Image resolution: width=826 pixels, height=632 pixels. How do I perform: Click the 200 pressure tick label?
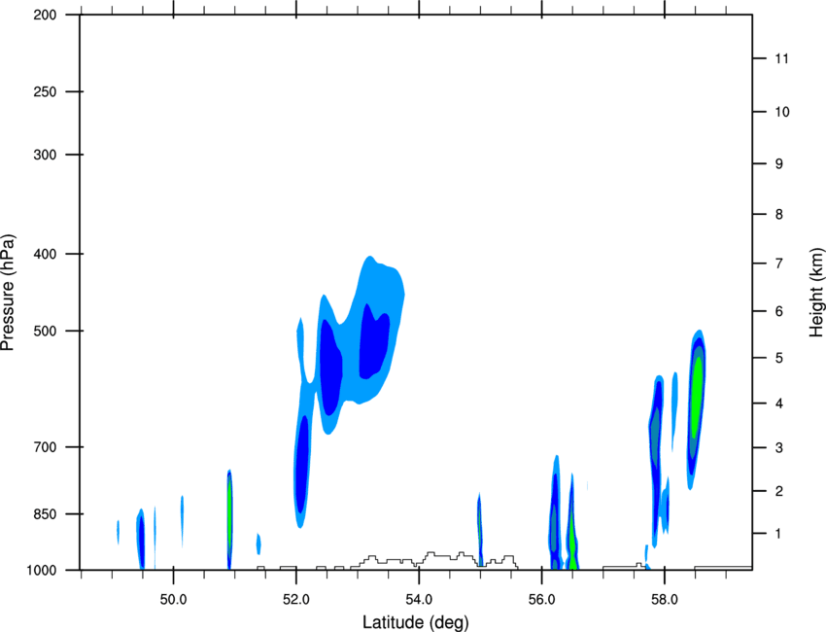coord(45,15)
